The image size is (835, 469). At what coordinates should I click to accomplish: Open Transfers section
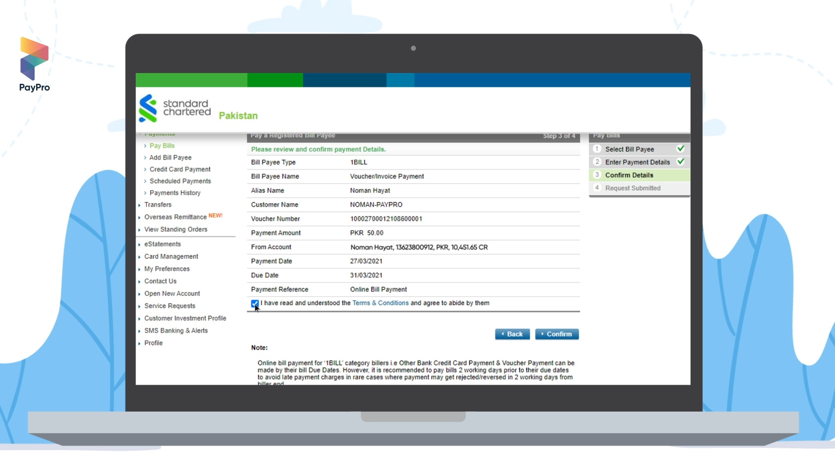click(x=158, y=205)
